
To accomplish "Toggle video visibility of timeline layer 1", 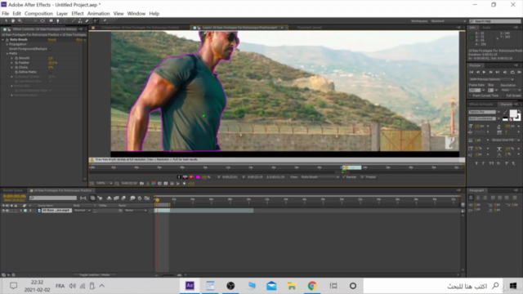I will tap(3, 211).
